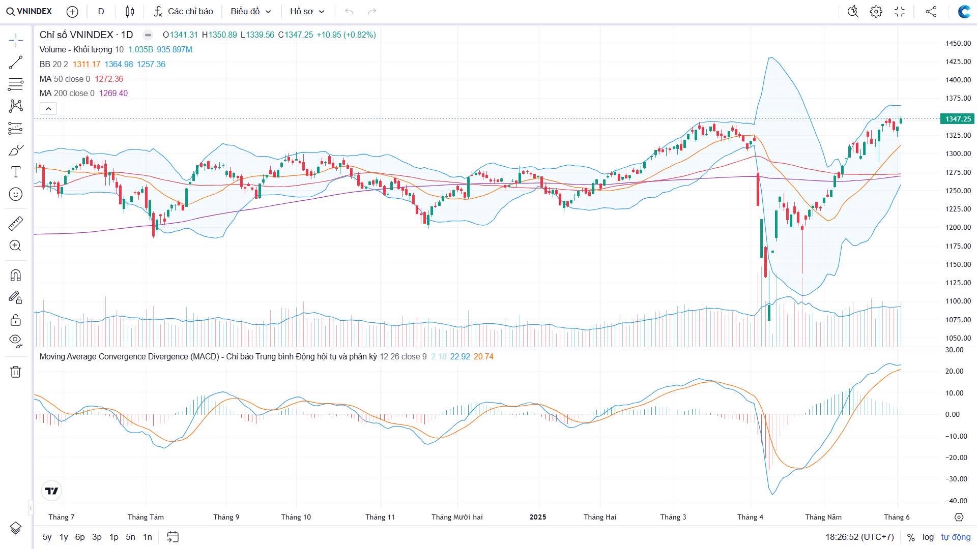Click the share chart icon
The width and height of the screenshot is (977, 549).
coord(931,11)
